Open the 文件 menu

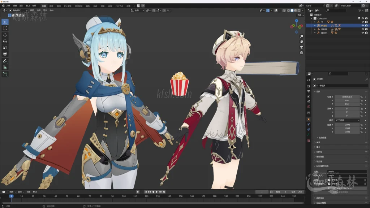click(x=8, y=6)
